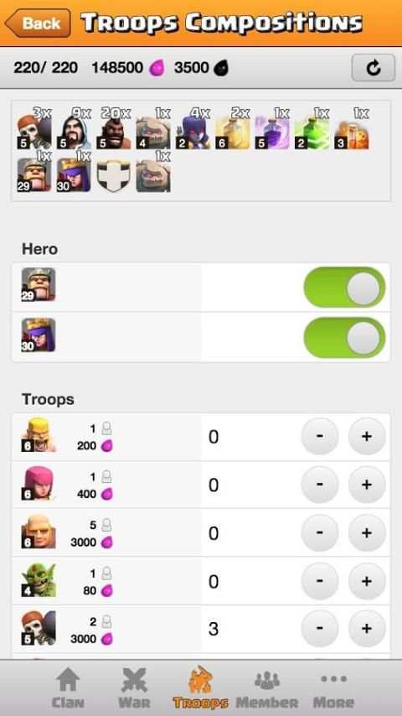This screenshot has width=402, height=716.
Task: Tap the clan castle shield icon
Action: click(114, 175)
